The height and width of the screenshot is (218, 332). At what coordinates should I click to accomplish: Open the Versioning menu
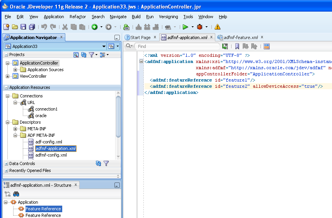click(x=169, y=17)
